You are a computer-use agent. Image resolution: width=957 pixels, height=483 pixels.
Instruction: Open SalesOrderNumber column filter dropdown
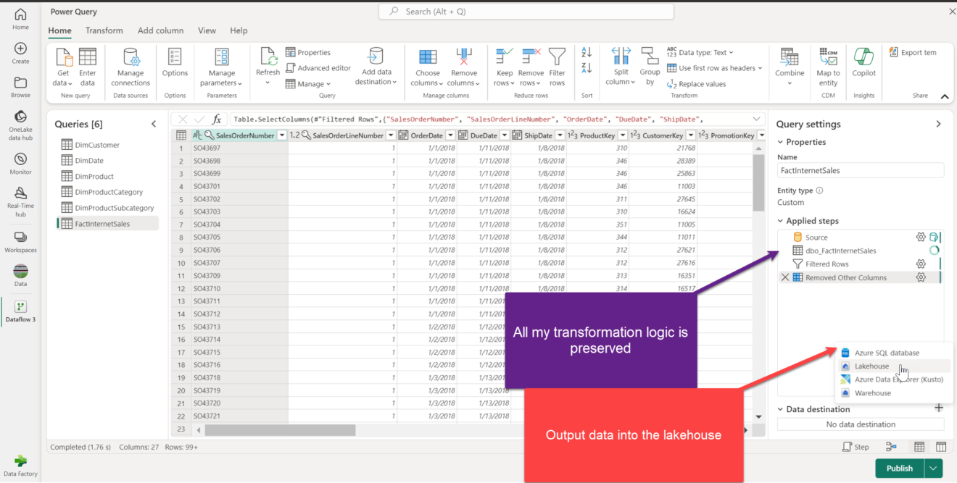click(x=281, y=135)
